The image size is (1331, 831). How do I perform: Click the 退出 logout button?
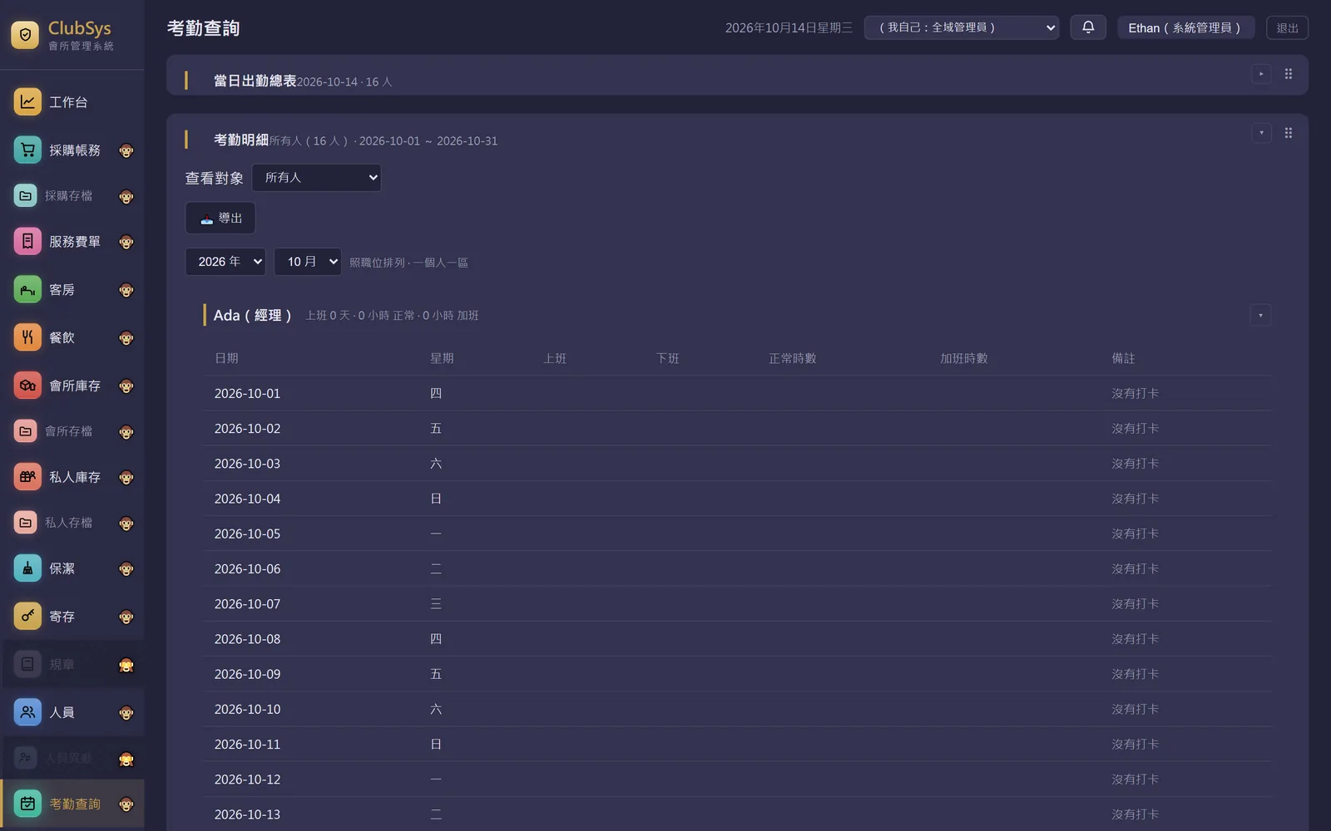(1287, 27)
